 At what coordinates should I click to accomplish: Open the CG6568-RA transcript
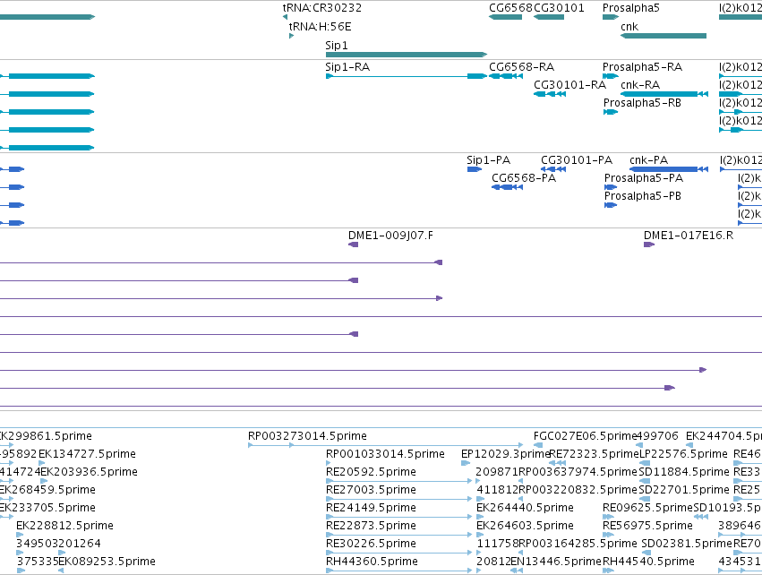506,76
